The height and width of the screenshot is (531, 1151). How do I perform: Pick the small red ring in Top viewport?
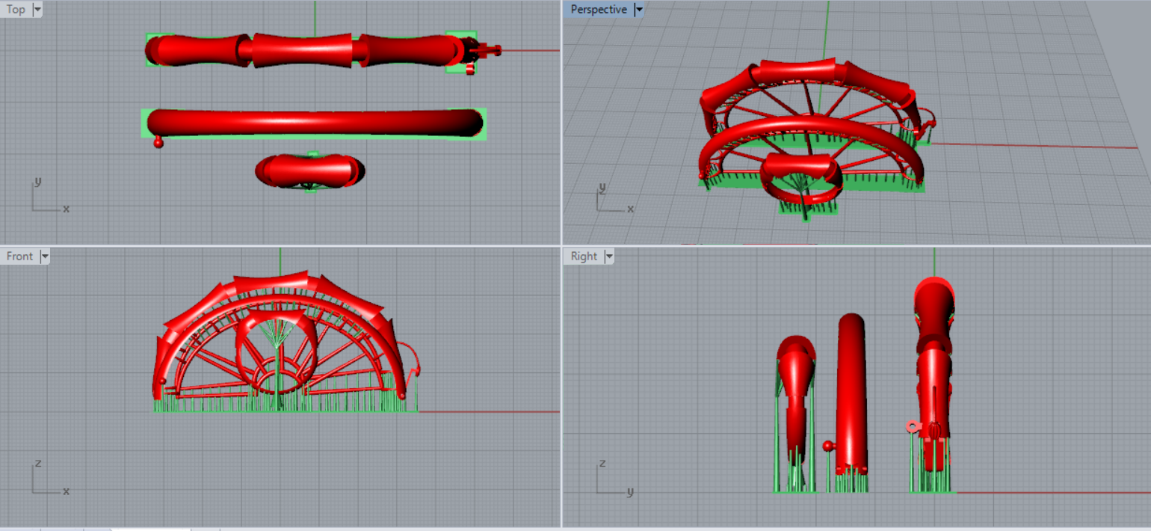point(310,171)
